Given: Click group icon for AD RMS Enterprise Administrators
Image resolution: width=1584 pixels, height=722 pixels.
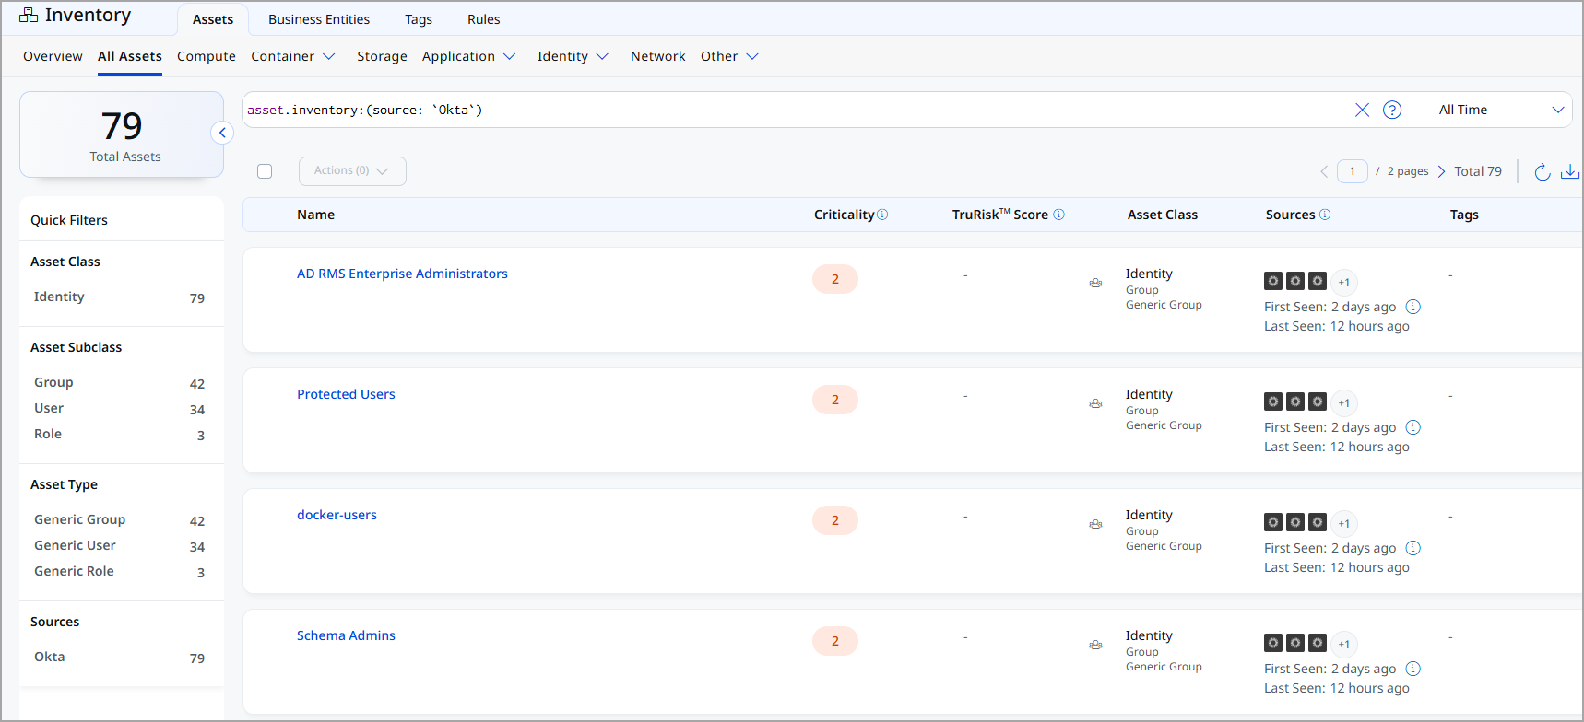Looking at the screenshot, I should [x=1095, y=283].
